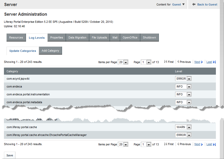224x159 pixels.
Task: Open the Content for Guest dropdown arrow
Action: [x=183, y=4]
